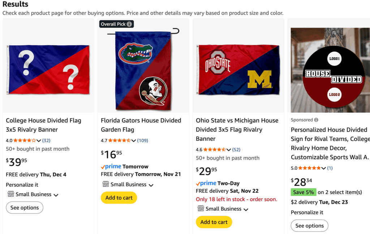The width and height of the screenshot is (370, 234).
Task: Click the Overall Pick info icon
Action: pyautogui.click(x=129, y=24)
